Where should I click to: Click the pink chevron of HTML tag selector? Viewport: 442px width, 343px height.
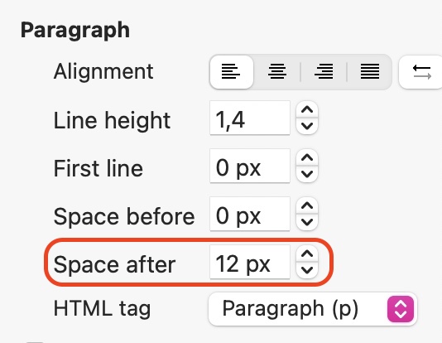coord(401,309)
